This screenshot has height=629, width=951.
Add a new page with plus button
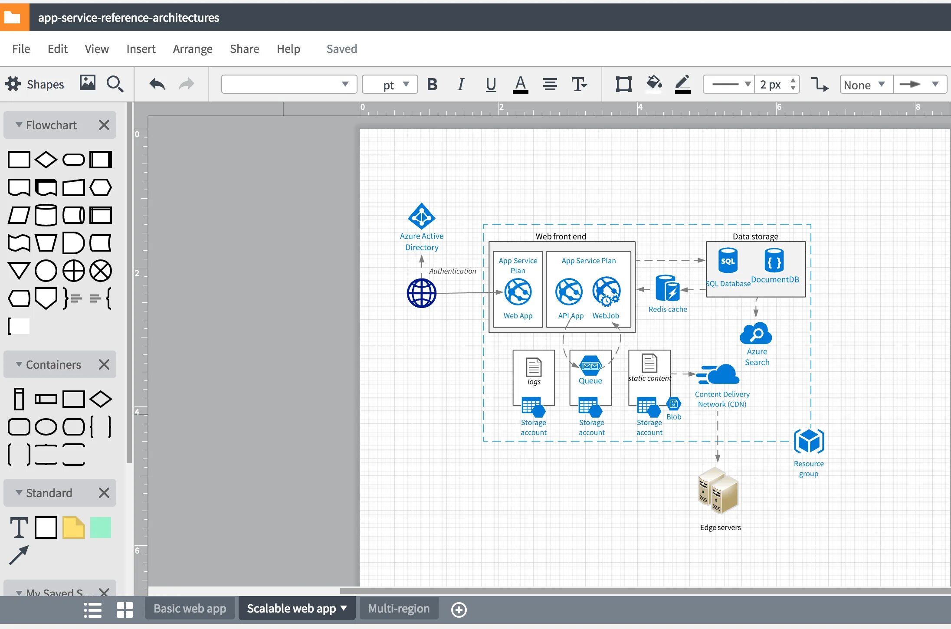459,609
